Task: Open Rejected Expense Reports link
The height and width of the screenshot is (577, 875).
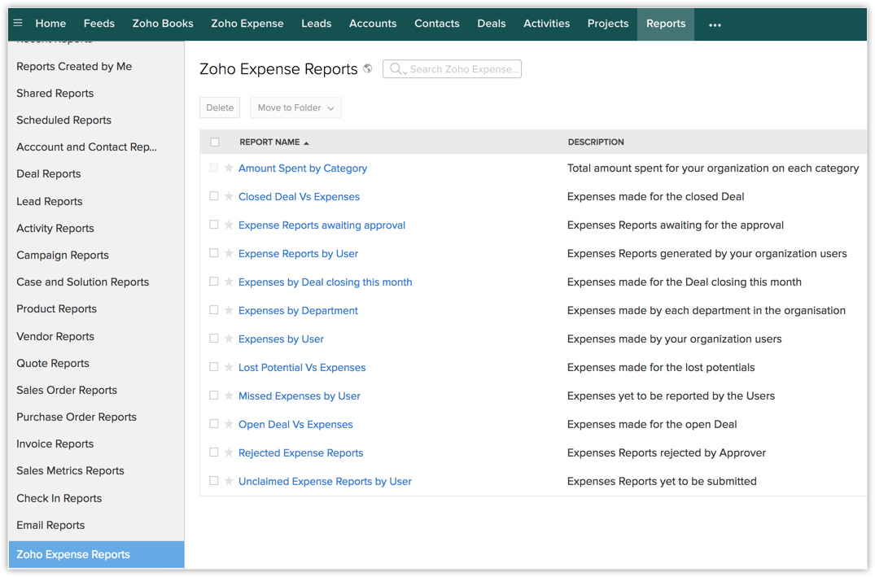Action: (x=301, y=452)
